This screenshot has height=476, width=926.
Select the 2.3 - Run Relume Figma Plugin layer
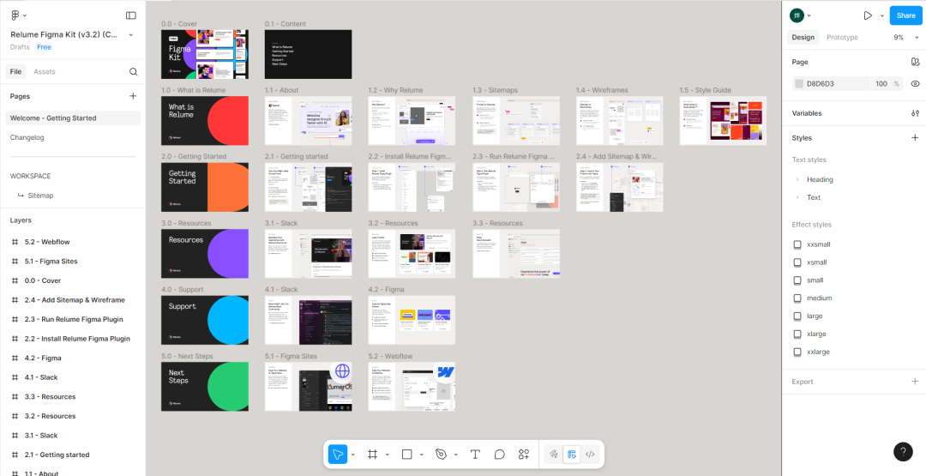click(73, 320)
